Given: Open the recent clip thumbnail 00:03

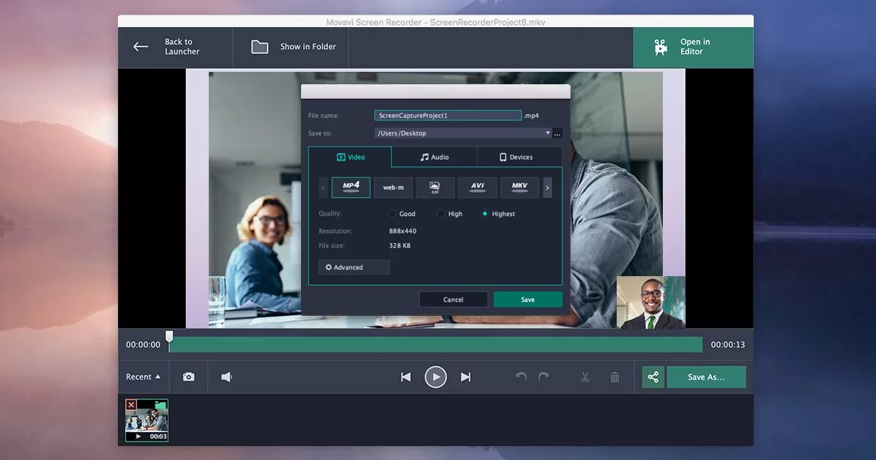Looking at the screenshot, I should pos(147,420).
